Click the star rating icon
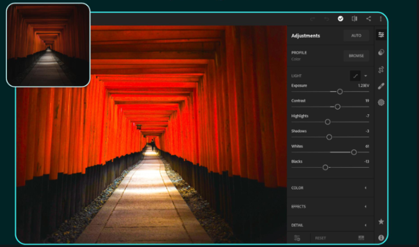The image size is (419, 247). 381,221
